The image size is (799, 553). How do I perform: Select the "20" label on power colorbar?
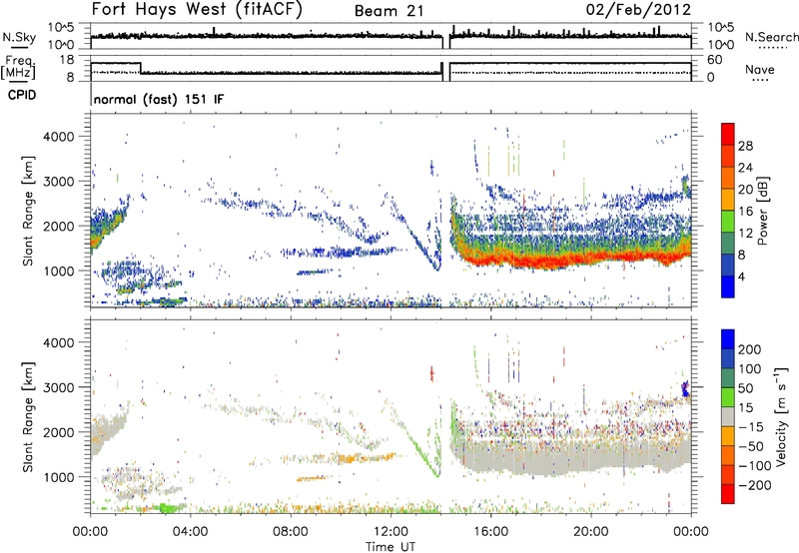click(745, 190)
